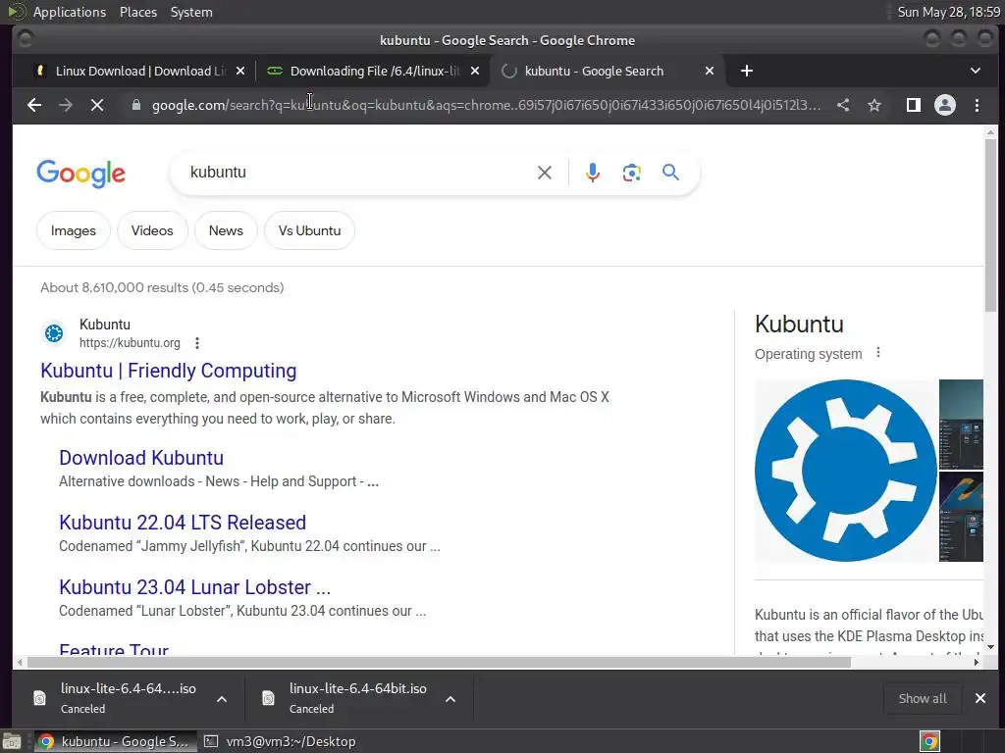This screenshot has height=753, width=1005.
Task: Open the Download Kubuntu link
Action: pos(141,458)
